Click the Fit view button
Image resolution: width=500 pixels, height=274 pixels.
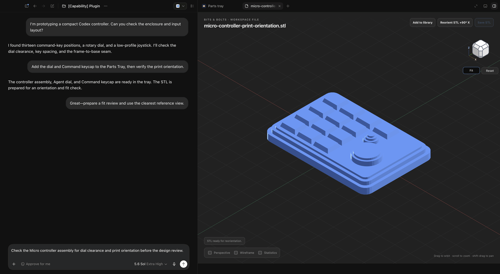click(471, 71)
